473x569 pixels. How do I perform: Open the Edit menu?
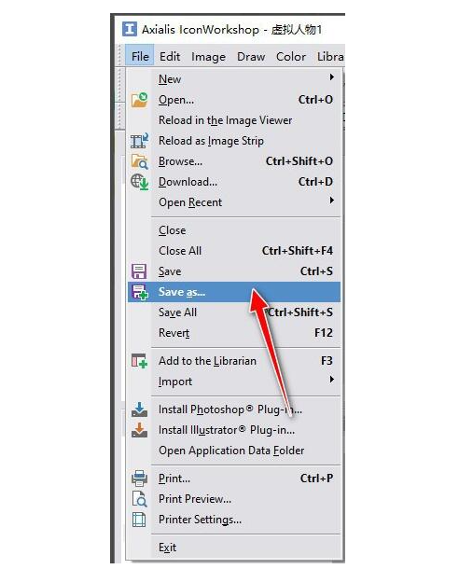[x=170, y=57]
